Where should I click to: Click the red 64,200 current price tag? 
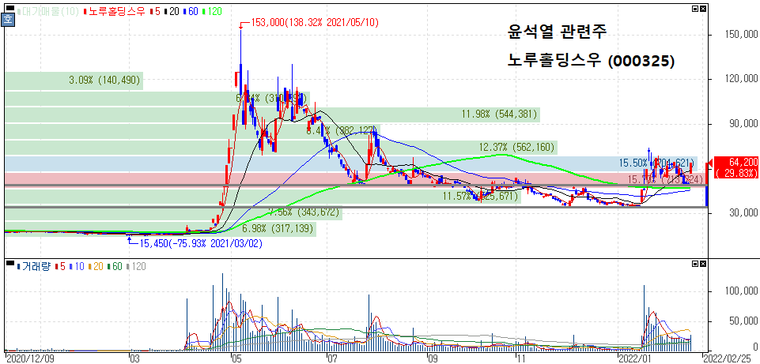point(735,167)
